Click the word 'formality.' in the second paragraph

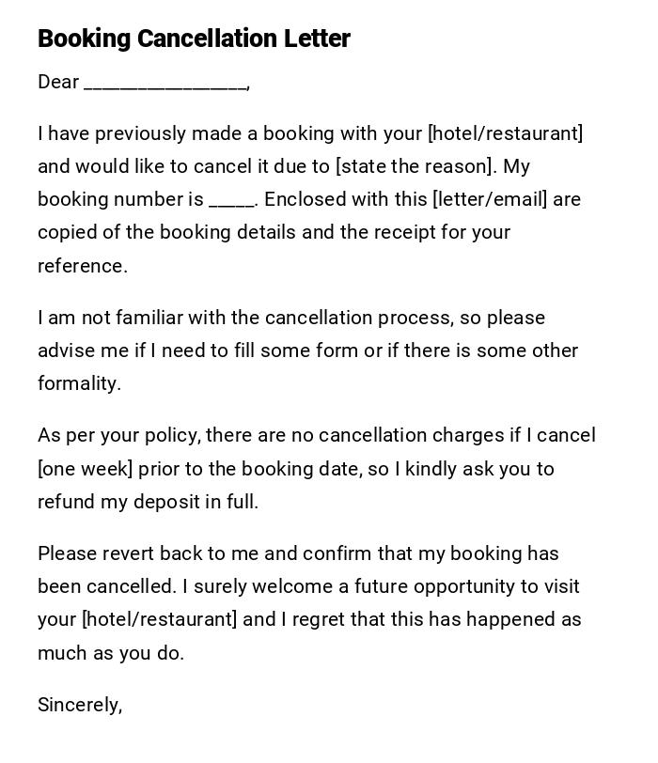80,383
